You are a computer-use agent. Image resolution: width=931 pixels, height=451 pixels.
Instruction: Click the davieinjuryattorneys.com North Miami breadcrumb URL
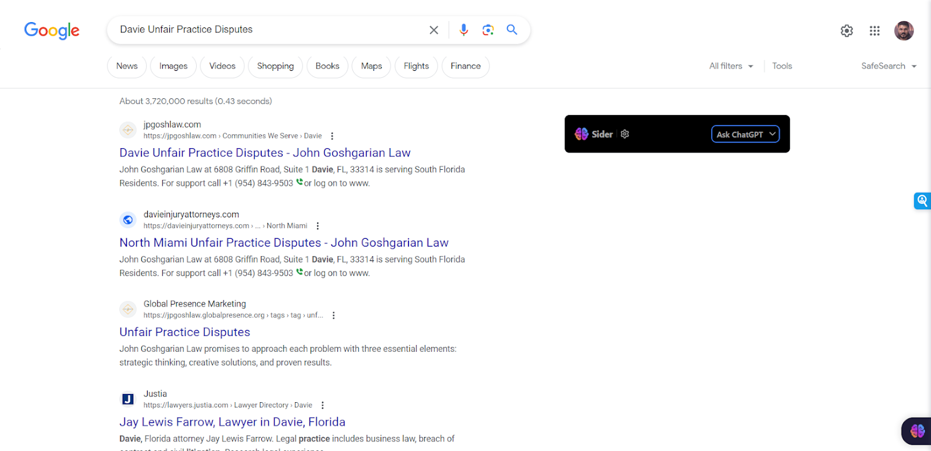[x=225, y=226]
